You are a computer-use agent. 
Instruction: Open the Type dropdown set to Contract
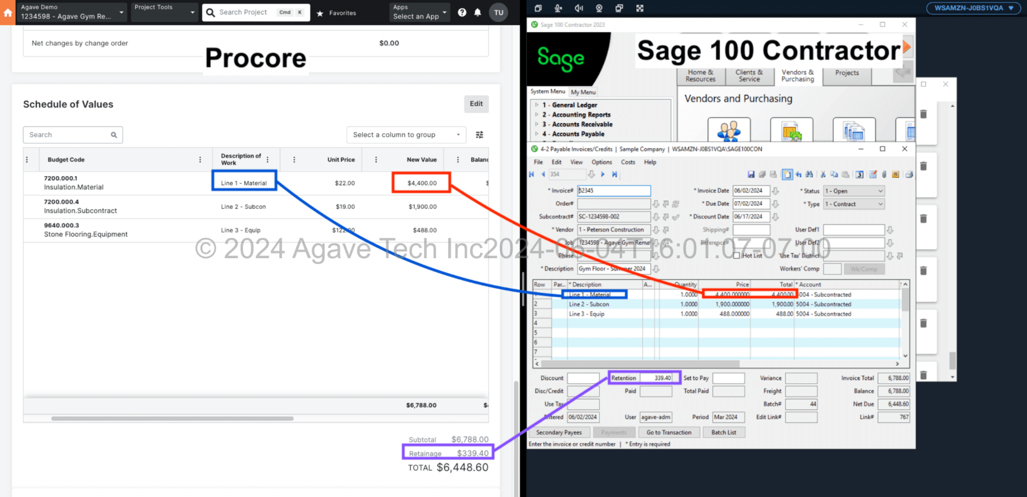pos(854,204)
